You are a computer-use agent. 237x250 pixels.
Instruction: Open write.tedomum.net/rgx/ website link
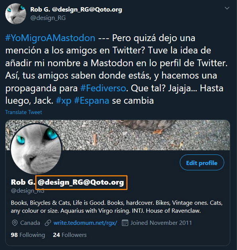(85, 223)
